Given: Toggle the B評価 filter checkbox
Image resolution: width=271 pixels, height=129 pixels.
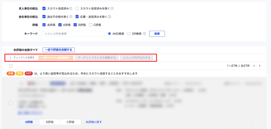Looking at the screenshot, I should 75,25.
